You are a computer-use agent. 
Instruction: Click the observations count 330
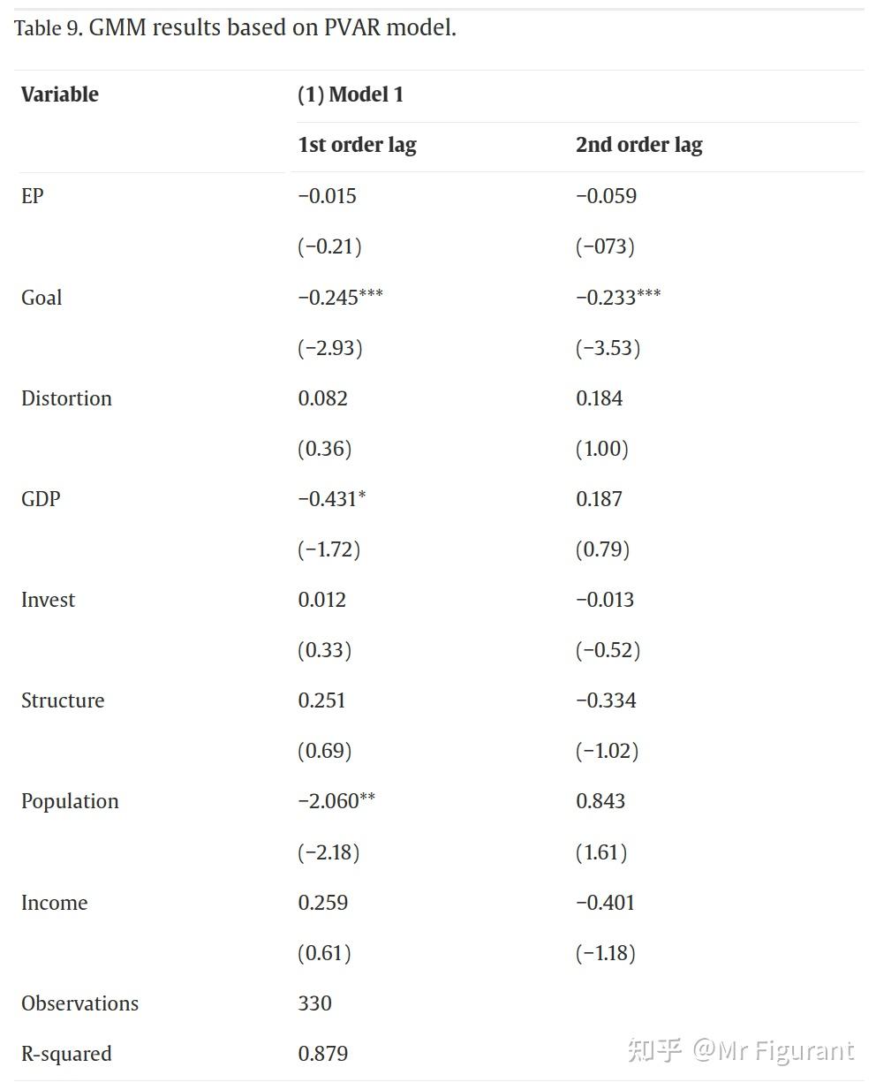click(314, 1003)
